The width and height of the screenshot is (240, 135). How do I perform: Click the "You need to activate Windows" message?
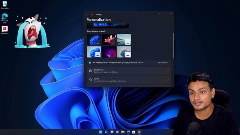[118, 63]
